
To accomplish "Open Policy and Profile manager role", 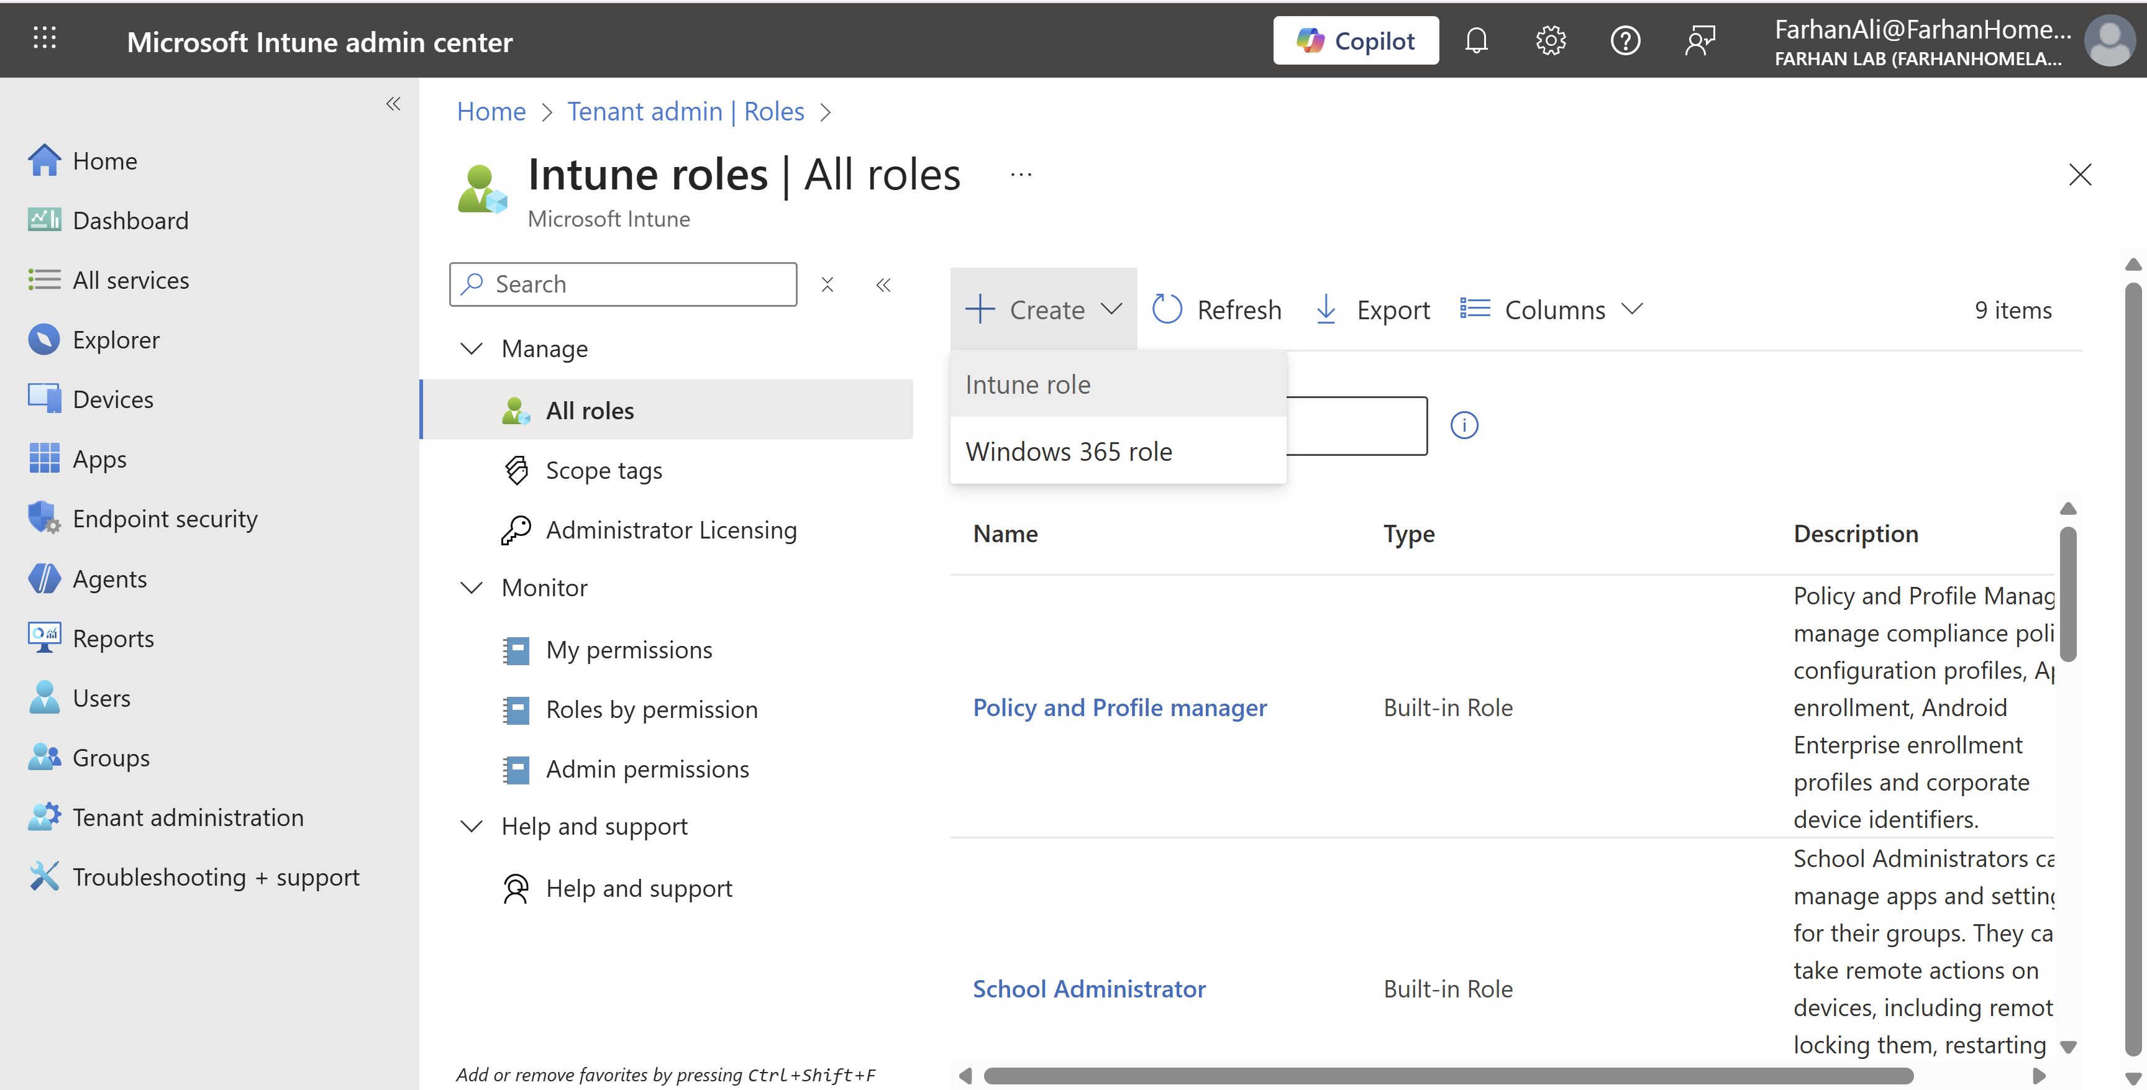I will point(1119,707).
